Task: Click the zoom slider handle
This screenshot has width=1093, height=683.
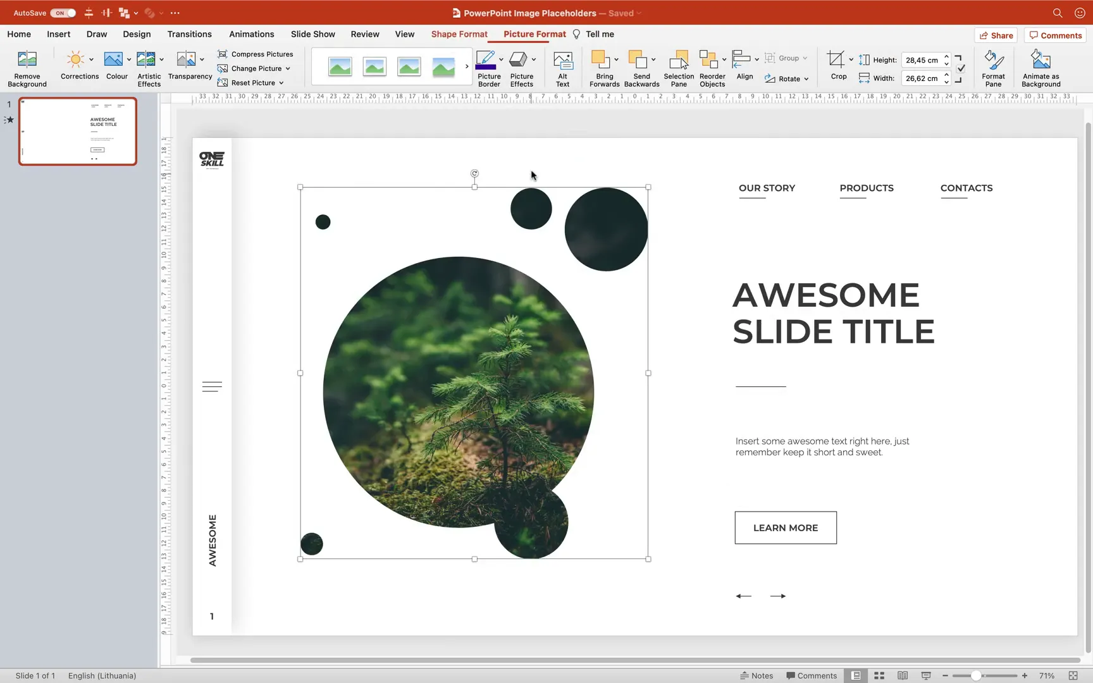Action: [x=976, y=675]
